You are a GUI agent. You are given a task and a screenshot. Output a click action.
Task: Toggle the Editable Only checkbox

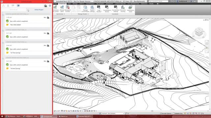(x=174, y=113)
